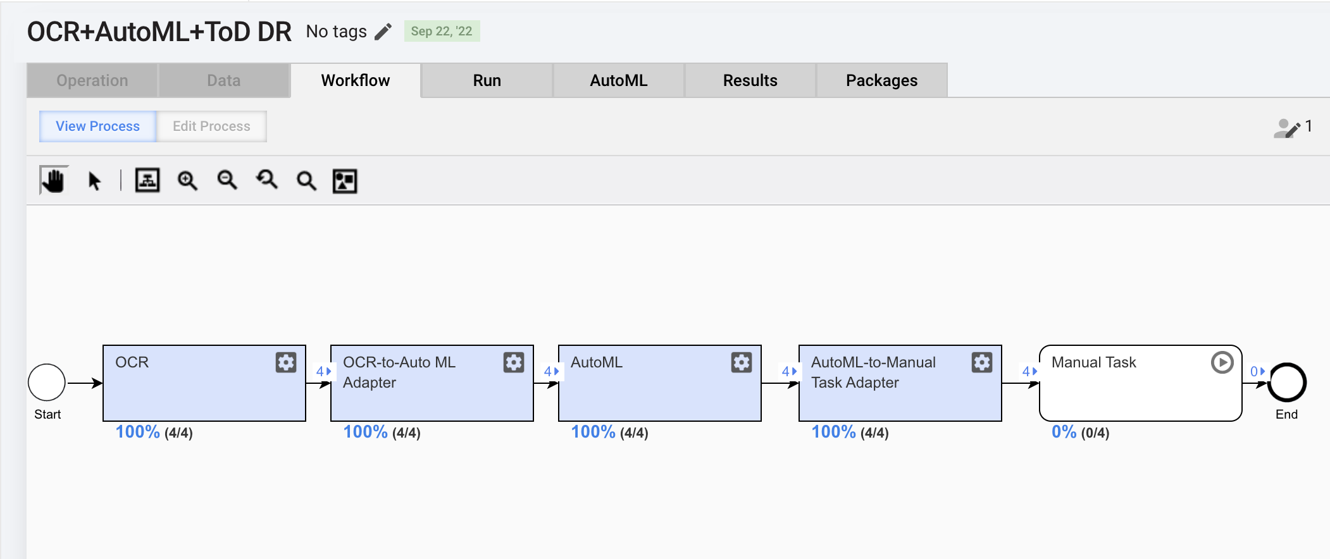Click the Sep 22, '22 date badge
The image size is (1330, 559).
tap(442, 31)
